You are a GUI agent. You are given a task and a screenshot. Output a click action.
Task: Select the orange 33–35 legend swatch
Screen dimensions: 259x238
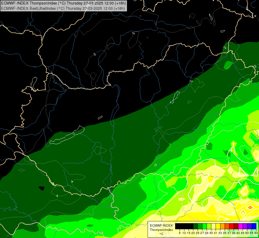(222, 226)
